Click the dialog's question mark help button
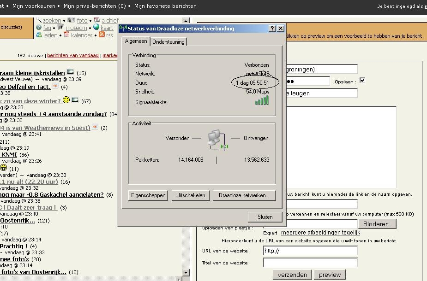 [272, 29]
